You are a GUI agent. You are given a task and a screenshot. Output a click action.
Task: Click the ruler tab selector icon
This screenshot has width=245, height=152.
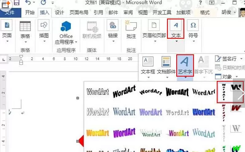tap(4, 59)
